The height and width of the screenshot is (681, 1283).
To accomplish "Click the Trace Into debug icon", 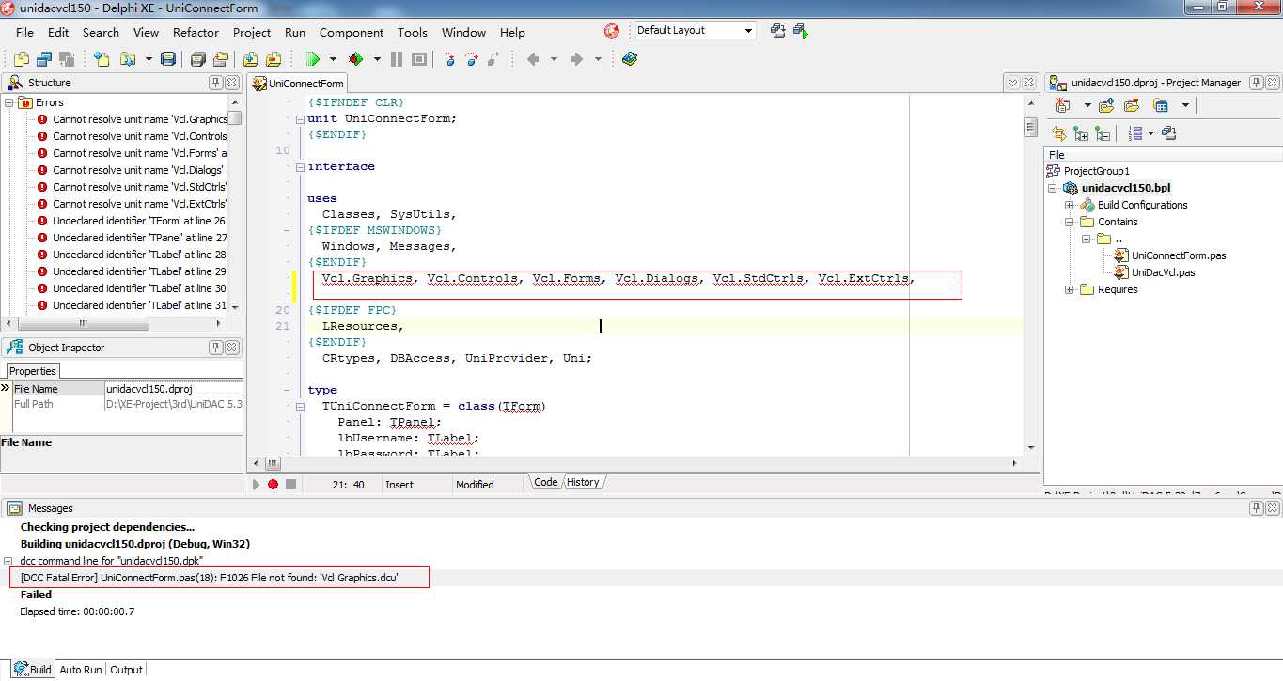I will [x=449, y=59].
